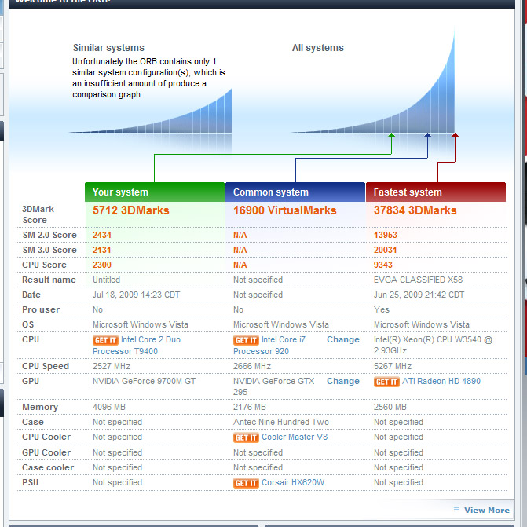Click SM 2.0 Score value 13953

pyautogui.click(x=385, y=235)
